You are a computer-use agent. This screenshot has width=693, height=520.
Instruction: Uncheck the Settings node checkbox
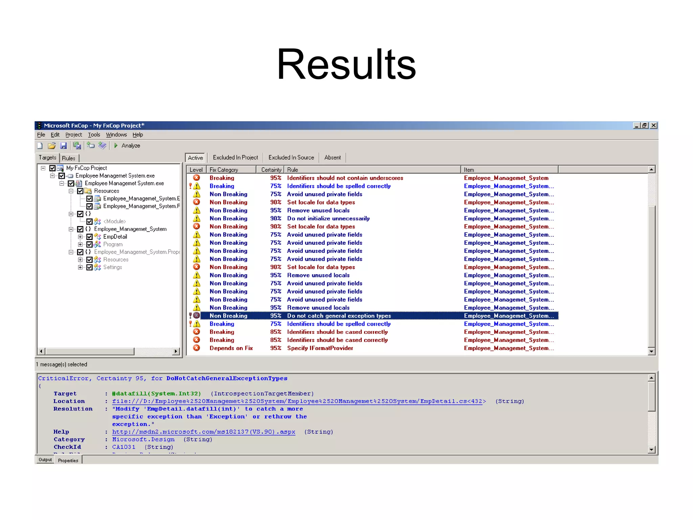pyautogui.click(x=89, y=267)
